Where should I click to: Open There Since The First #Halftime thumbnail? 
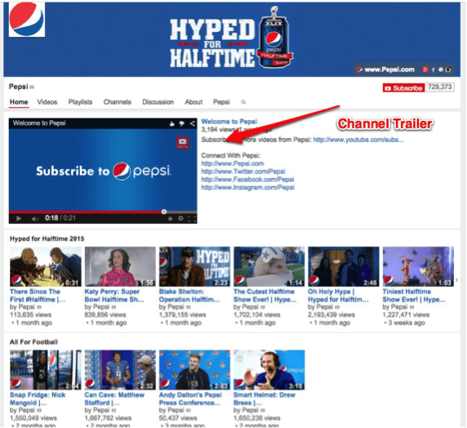click(x=46, y=266)
